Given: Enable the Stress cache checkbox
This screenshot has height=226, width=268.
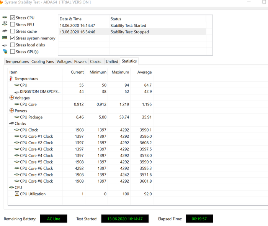Looking at the screenshot, I should click(x=13, y=31).
